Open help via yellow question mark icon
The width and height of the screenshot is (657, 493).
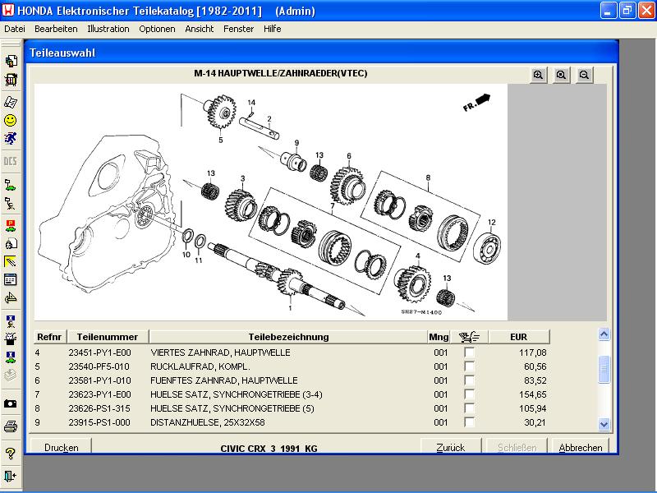pos(11,453)
